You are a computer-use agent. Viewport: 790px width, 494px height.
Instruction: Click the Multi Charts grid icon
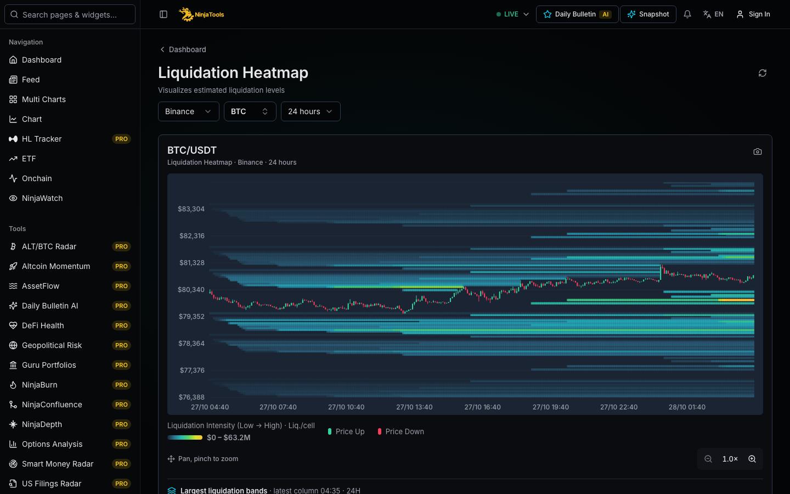(13, 99)
